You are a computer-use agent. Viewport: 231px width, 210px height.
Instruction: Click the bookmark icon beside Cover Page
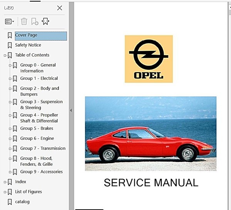coord(10,35)
